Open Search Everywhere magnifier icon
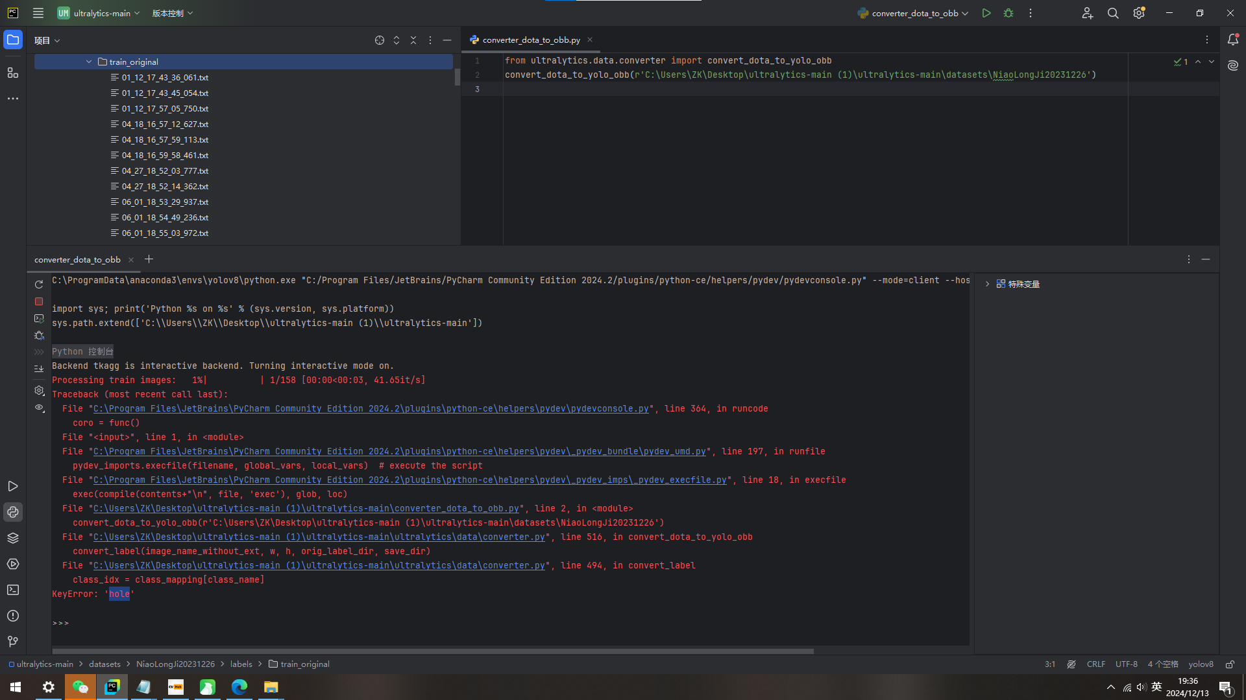The height and width of the screenshot is (700, 1246). click(1113, 13)
